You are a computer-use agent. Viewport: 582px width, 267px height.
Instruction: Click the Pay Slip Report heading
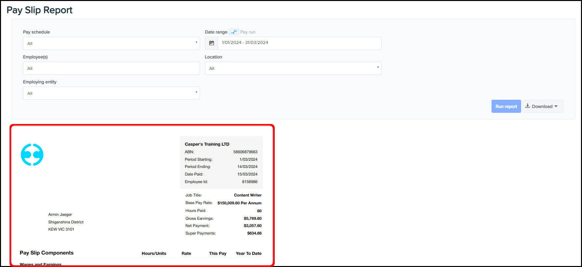click(39, 10)
